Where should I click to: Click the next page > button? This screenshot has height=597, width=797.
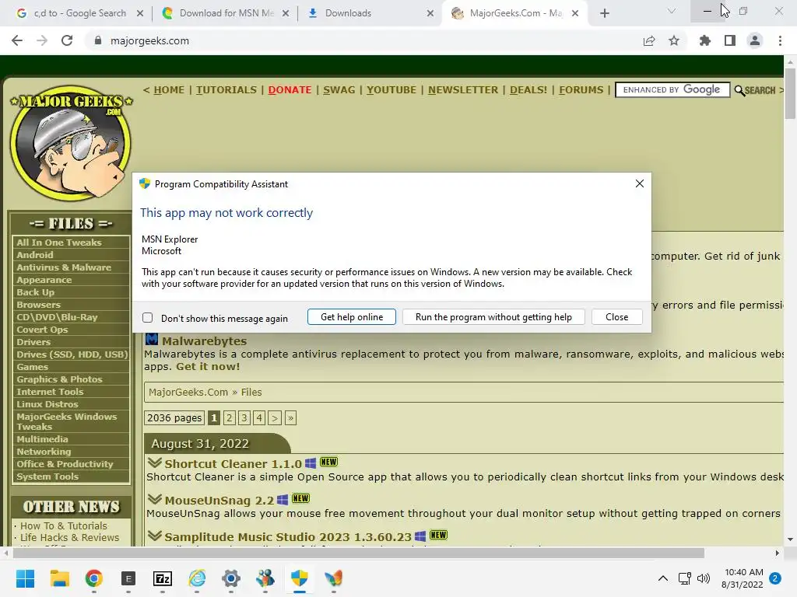275,417
